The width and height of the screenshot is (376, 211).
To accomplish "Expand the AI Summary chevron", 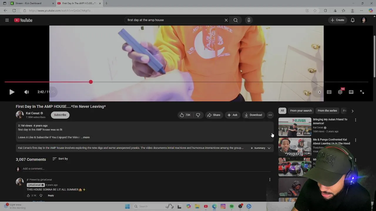I will click(x=269, y=148).
